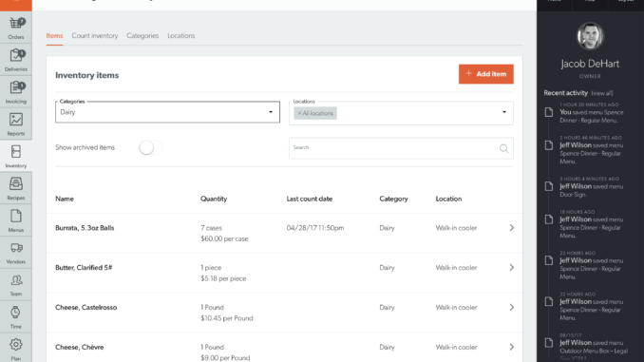The width and height of the screenshot is (644, 362).
Task: Open the activity document icon from 2 hours 46 minutes ago
Action: pos(549,145)
